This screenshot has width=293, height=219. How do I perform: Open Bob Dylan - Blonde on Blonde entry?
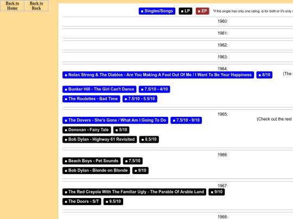click(96, 170)
